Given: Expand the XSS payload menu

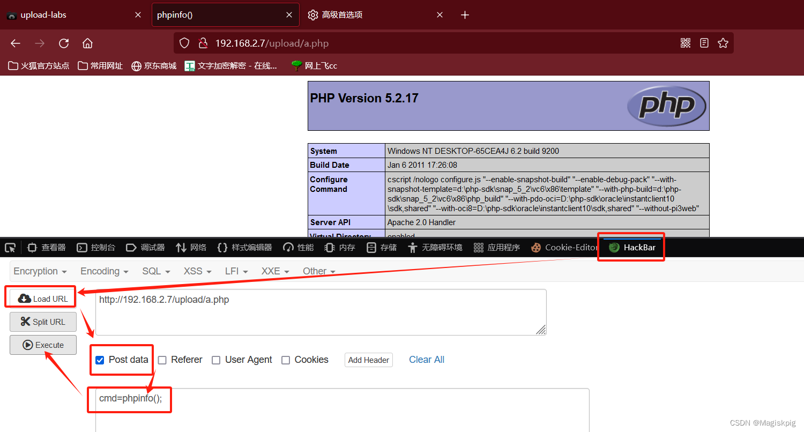Looking at the screenshot, I should [x=197, y=271].
